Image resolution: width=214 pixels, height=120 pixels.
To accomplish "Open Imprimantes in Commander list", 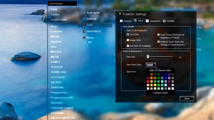I will point(59,20).
